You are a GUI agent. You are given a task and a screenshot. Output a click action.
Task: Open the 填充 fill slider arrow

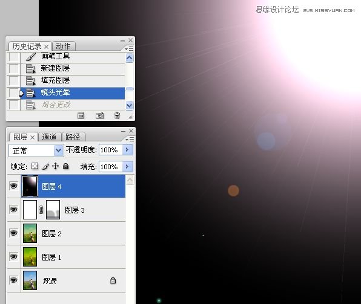[x=127, y=167]
